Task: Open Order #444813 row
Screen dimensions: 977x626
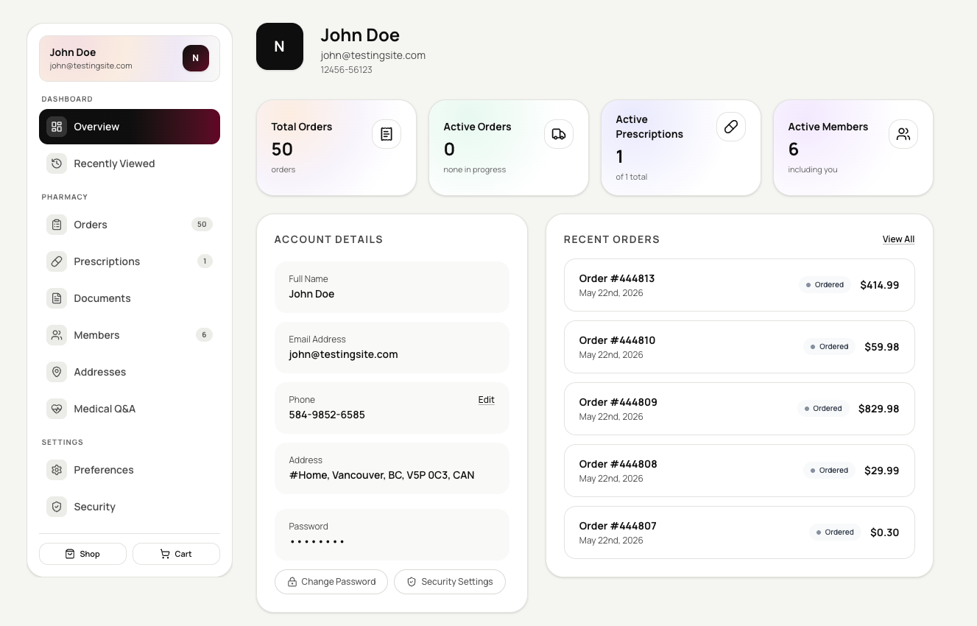Action: coord(739,285)
